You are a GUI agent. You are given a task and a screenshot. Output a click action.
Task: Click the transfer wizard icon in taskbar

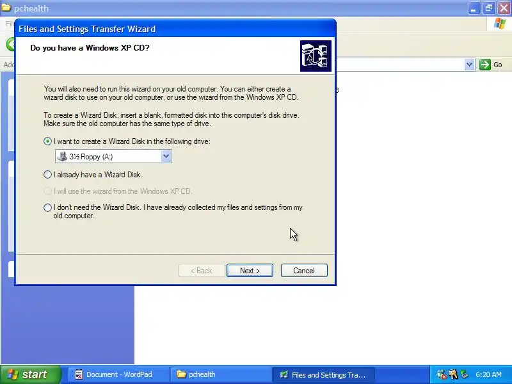coord(284,374)
